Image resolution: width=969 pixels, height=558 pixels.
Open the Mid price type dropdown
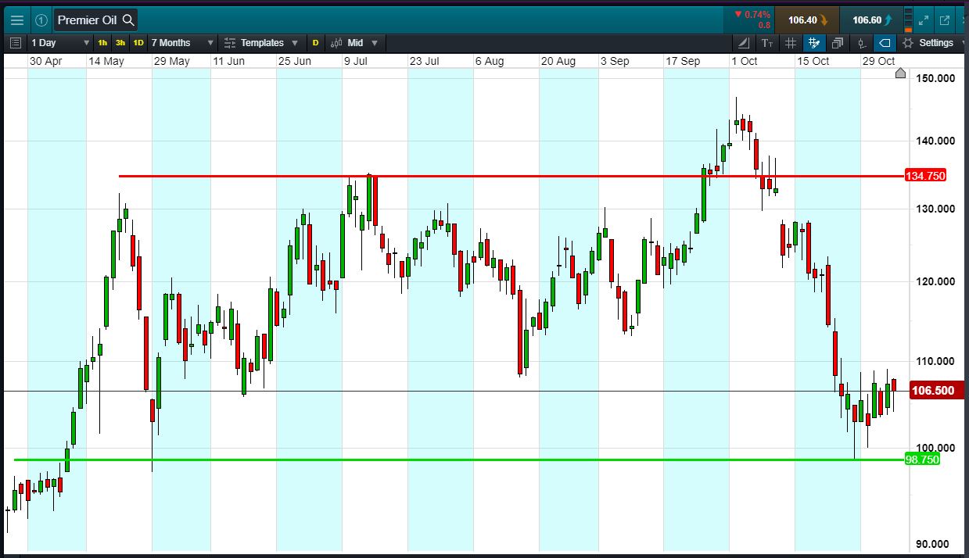coord(354,43)
